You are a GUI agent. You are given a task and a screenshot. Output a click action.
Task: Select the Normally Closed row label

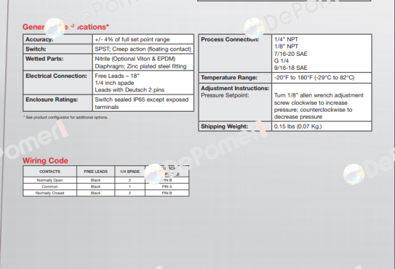(x=50, y=193)
